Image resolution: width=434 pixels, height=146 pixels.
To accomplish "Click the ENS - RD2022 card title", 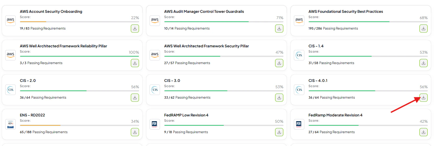I will 32,115.
